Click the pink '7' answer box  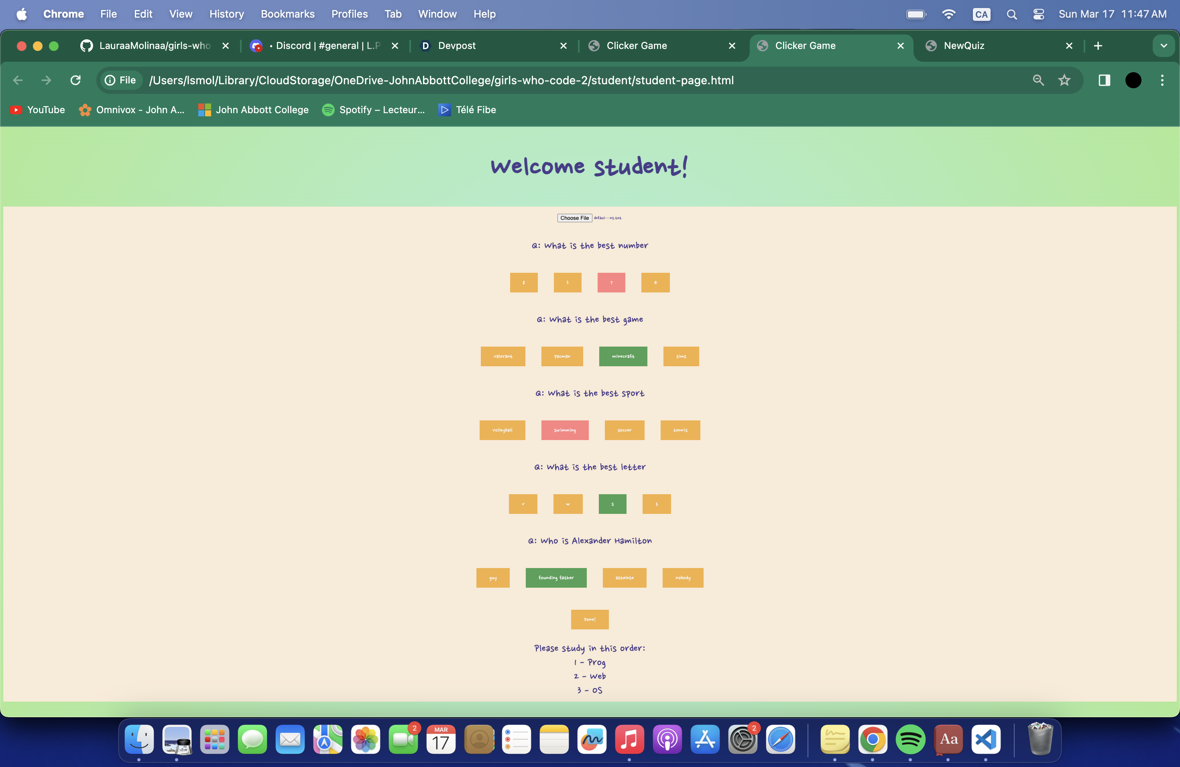tap(611, 282)
